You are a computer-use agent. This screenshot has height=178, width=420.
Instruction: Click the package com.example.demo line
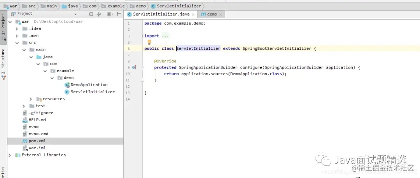tap(175, 23)
